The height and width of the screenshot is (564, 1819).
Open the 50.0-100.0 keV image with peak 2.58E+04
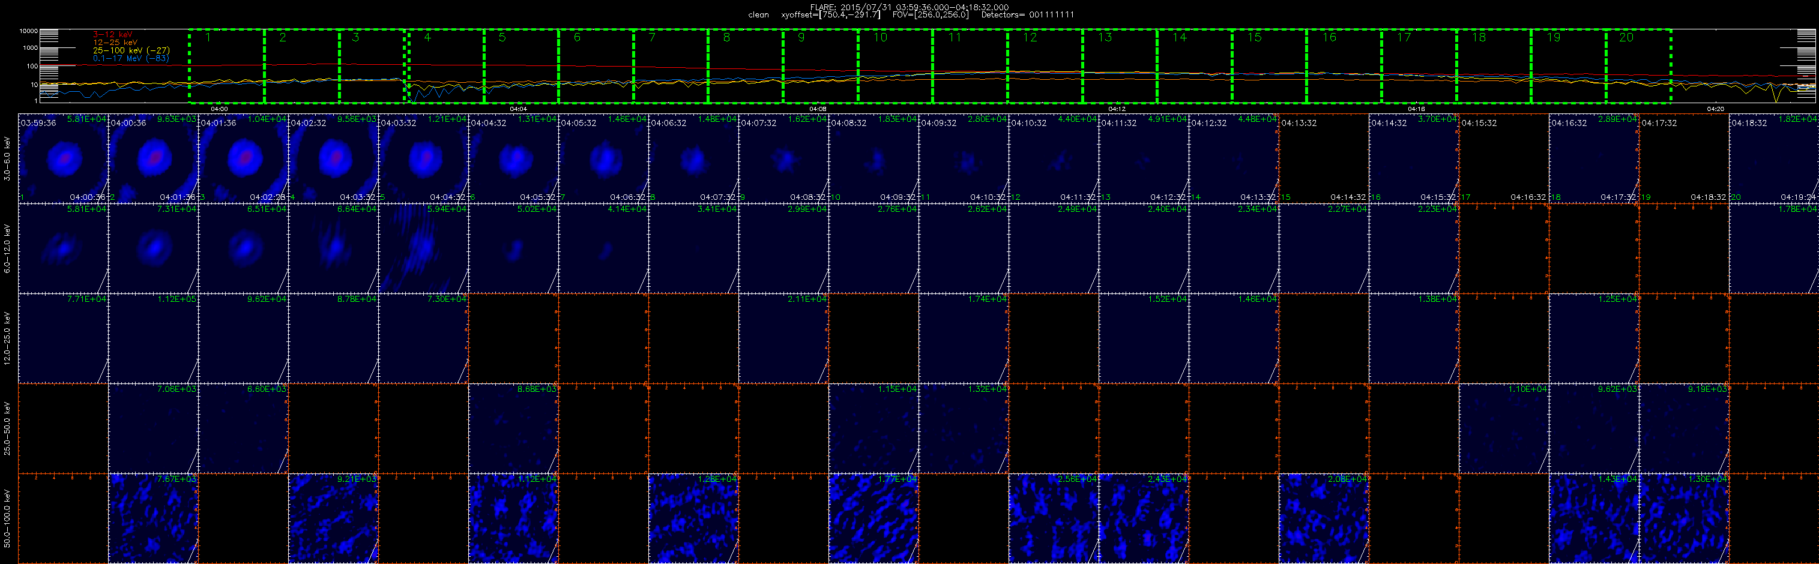(x=1054, y=518)
